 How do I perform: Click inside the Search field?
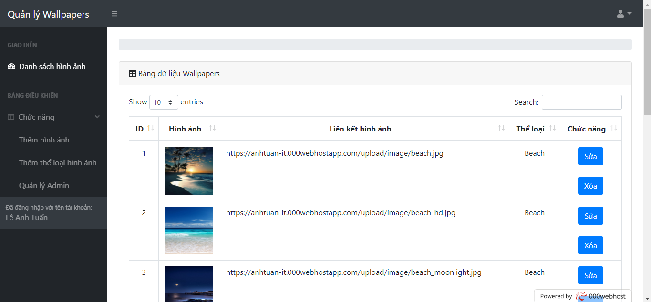tap(581, 102)
